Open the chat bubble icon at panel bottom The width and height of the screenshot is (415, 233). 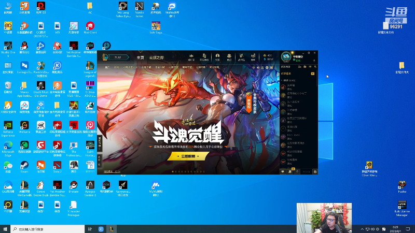pos(283,172)
